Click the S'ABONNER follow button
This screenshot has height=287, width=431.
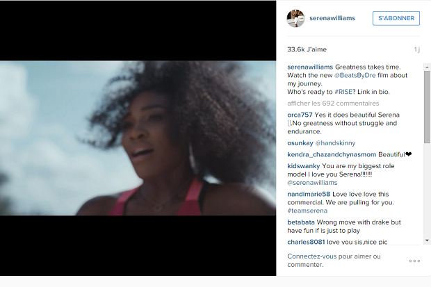(x=396, y=18)
